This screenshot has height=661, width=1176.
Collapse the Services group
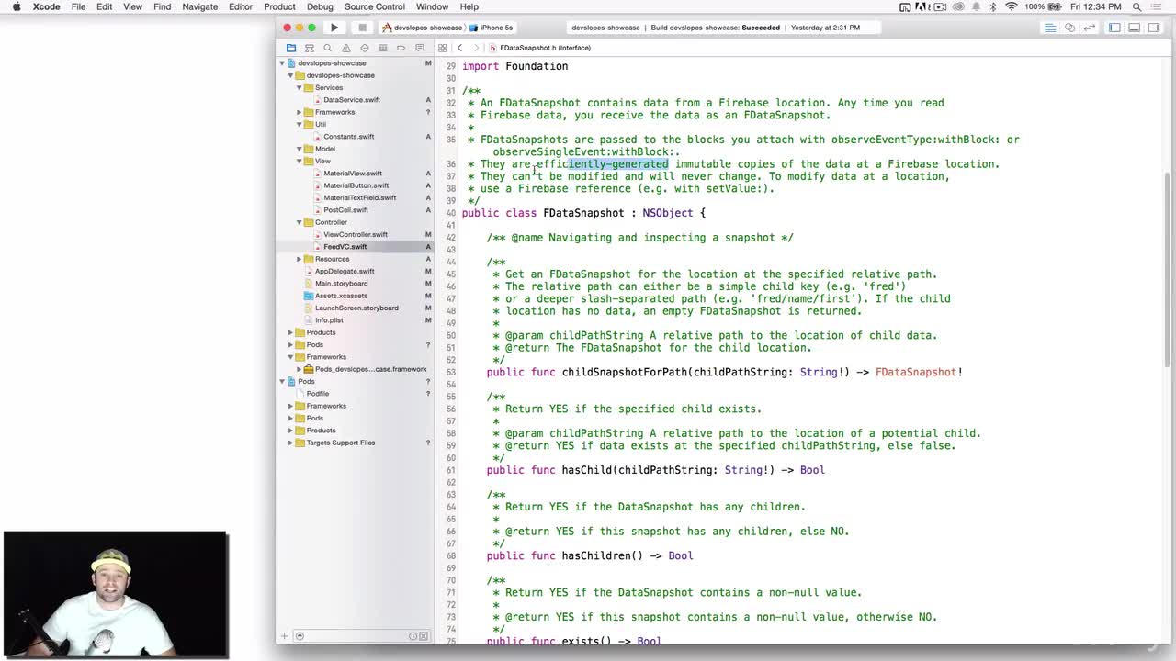click(x=300, y=88)
